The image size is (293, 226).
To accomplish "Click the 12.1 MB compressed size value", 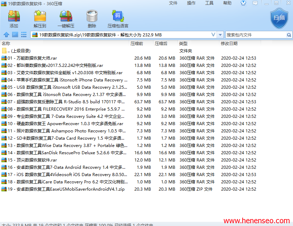I will (167, 160).
